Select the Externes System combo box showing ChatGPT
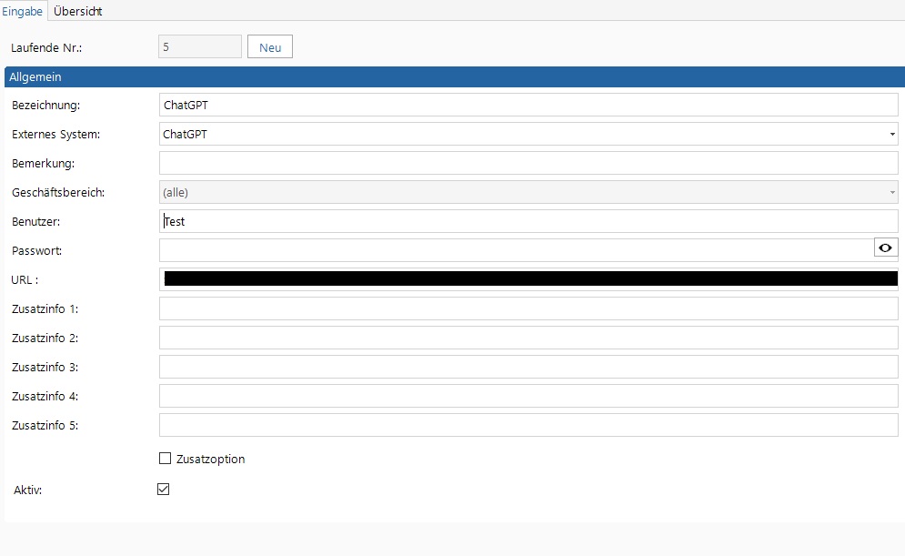 (x=528, y=134)
